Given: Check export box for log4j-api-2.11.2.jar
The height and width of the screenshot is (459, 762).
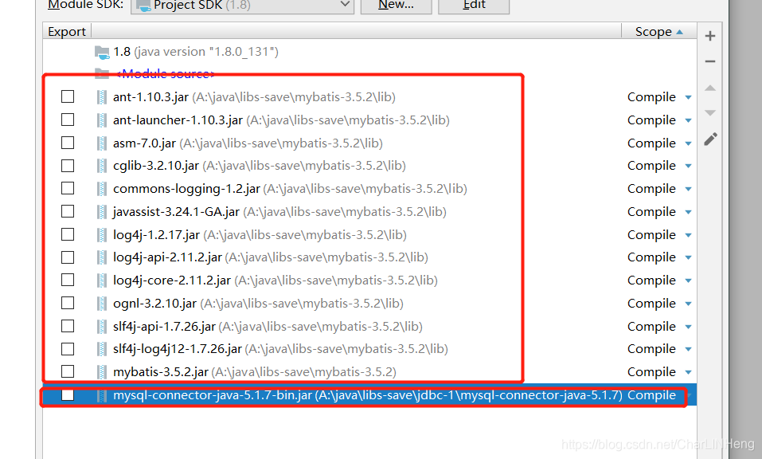Looking at the screenshot, I should pyautogui.click(x=68, y=257).
